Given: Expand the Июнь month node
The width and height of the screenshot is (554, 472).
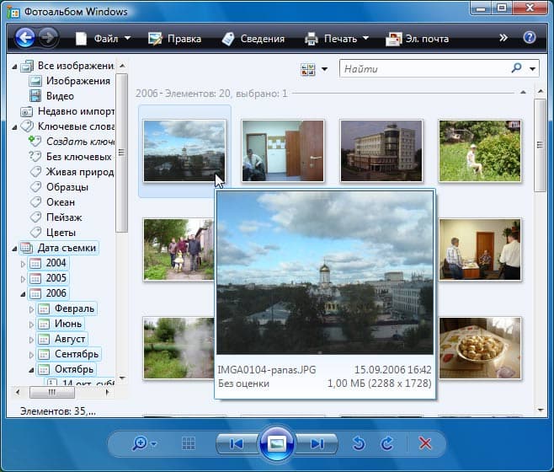Looking at the screenshot, I should click(x=31, y=324).
